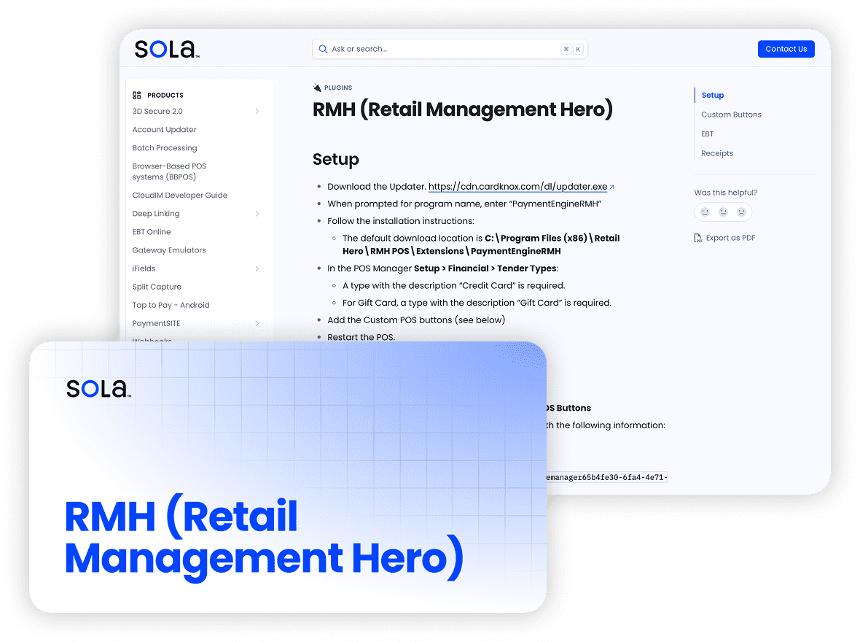Click the search magnifier icon
This screenshot has width=860, height=642.
point(323,49)
